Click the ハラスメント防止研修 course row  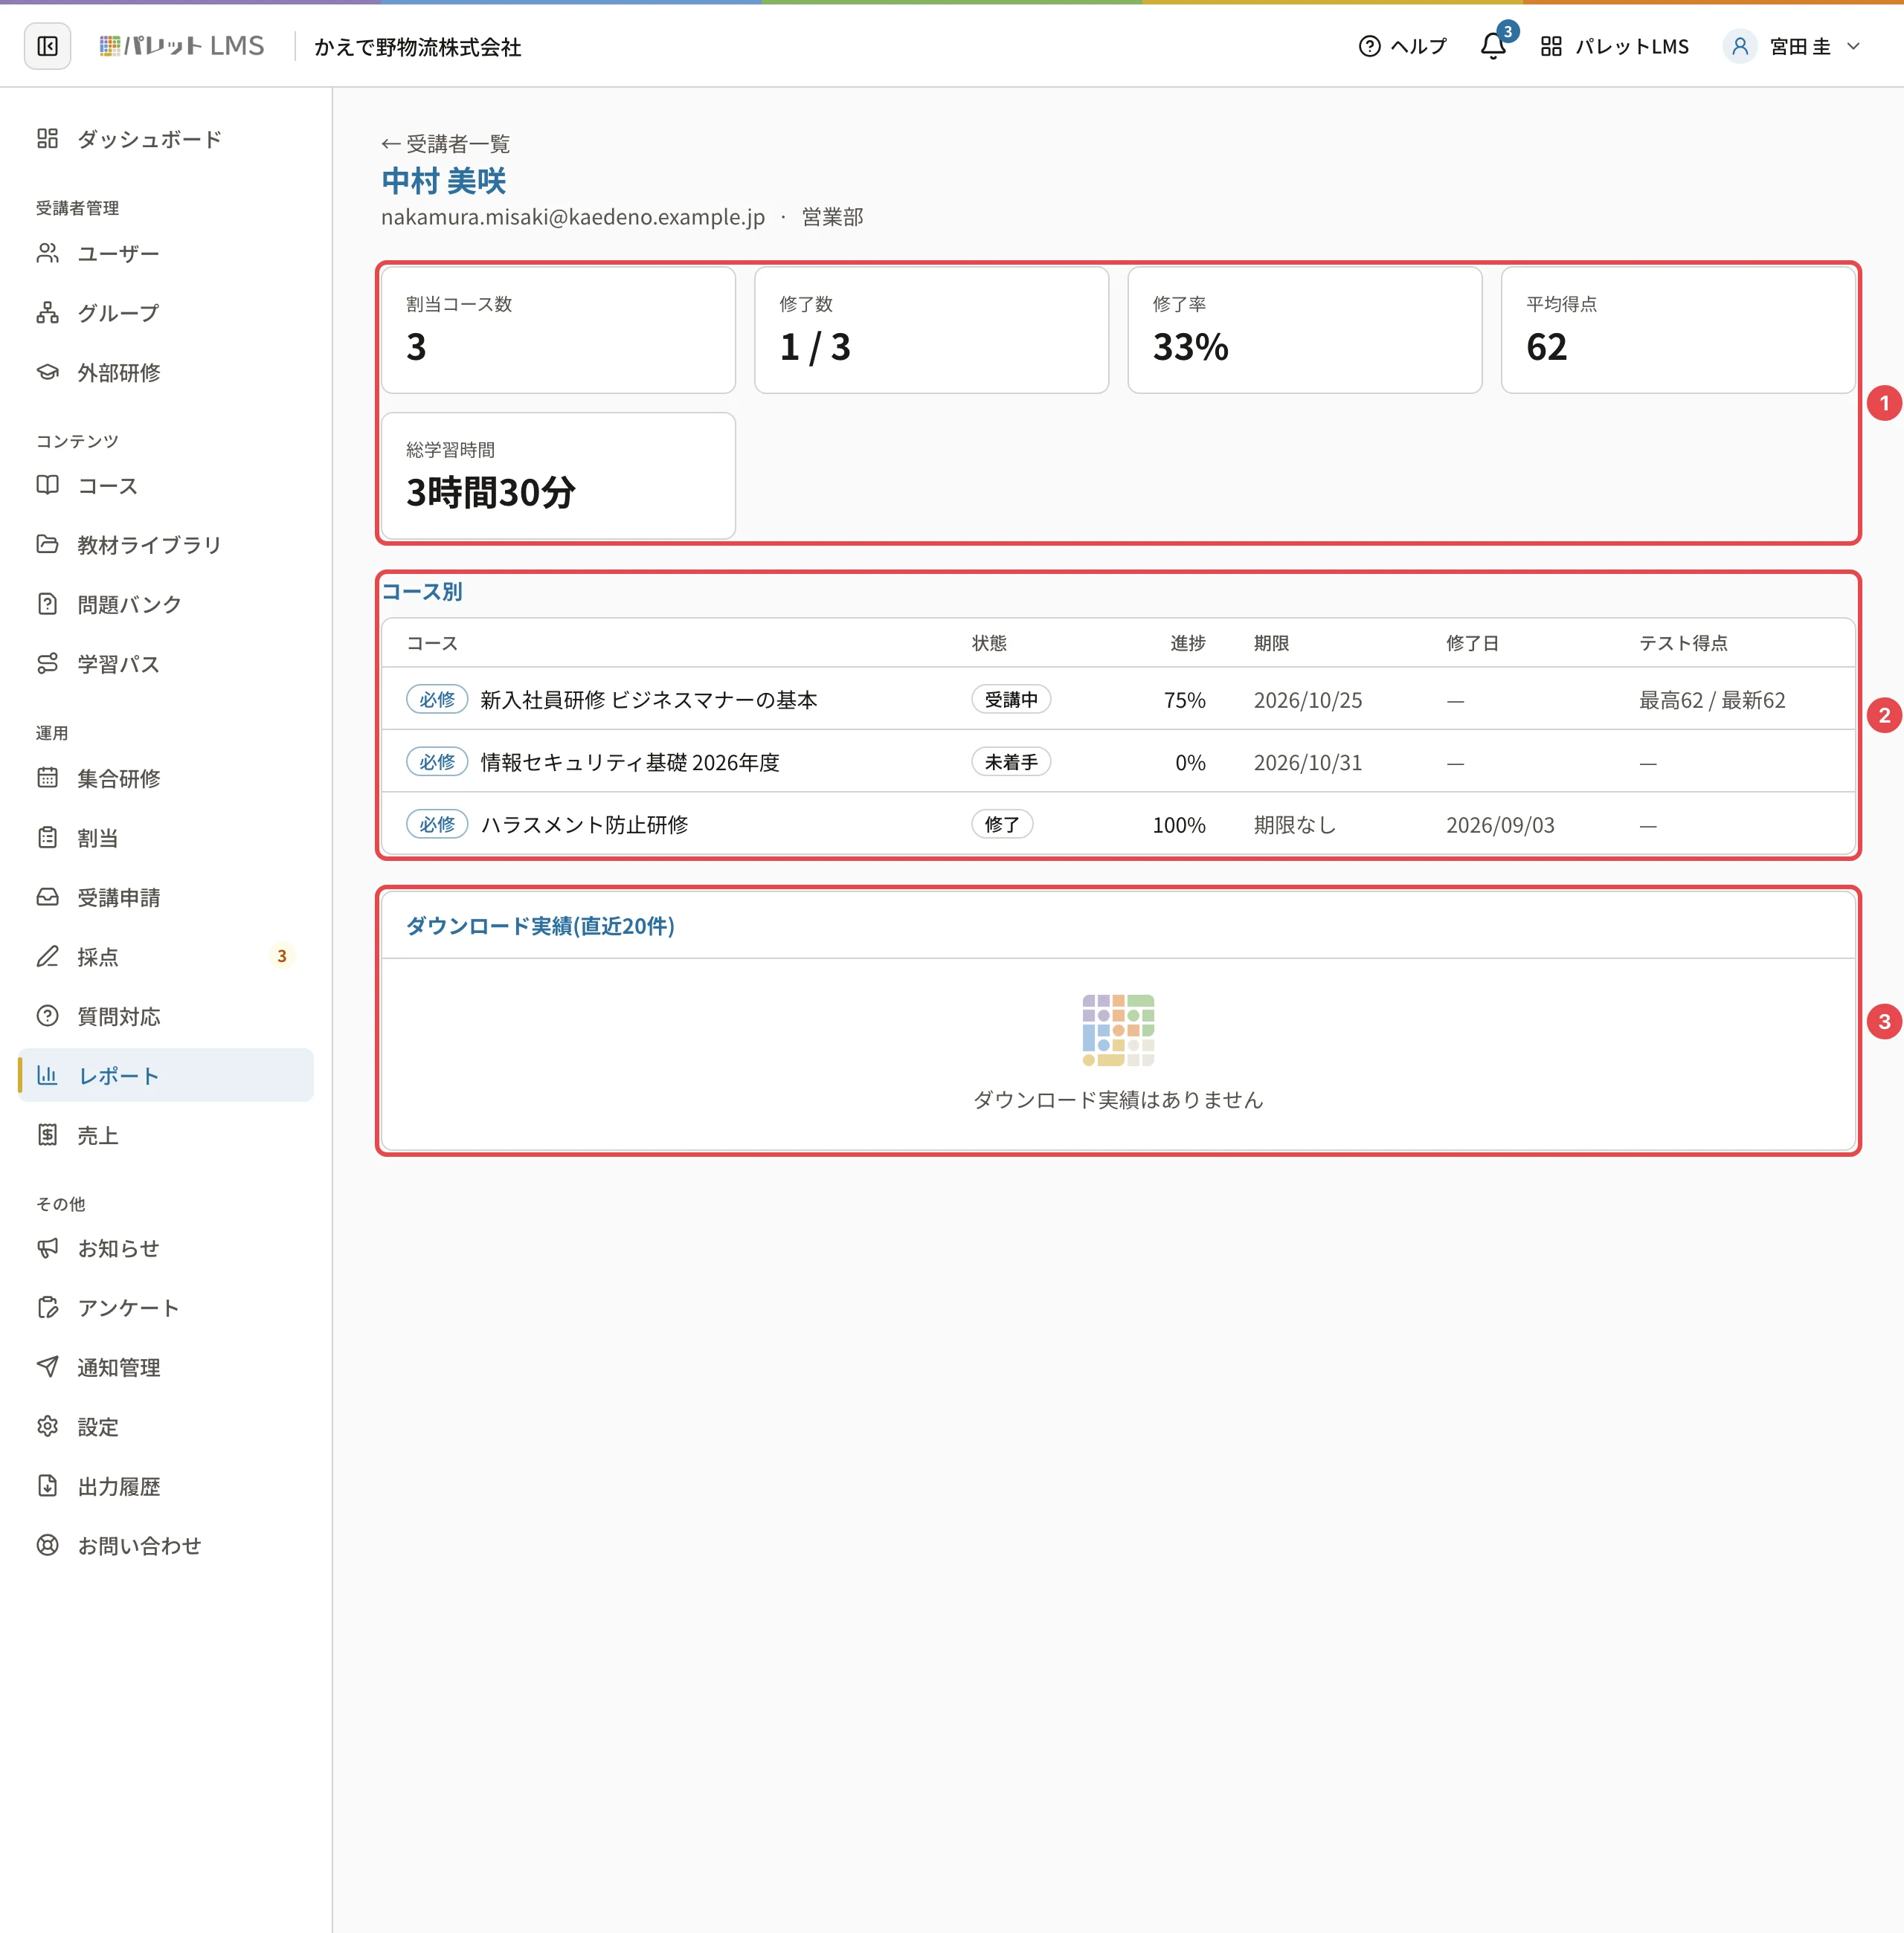[1118, 824]
